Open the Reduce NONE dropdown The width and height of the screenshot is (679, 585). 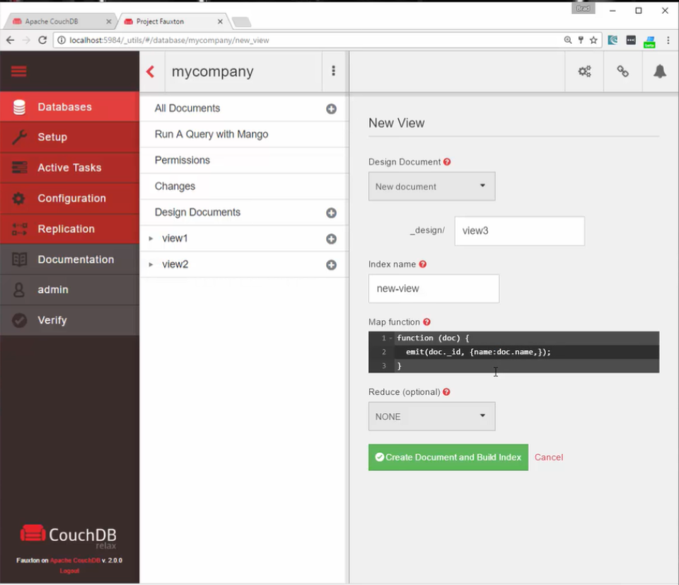[x=431, y=416]
